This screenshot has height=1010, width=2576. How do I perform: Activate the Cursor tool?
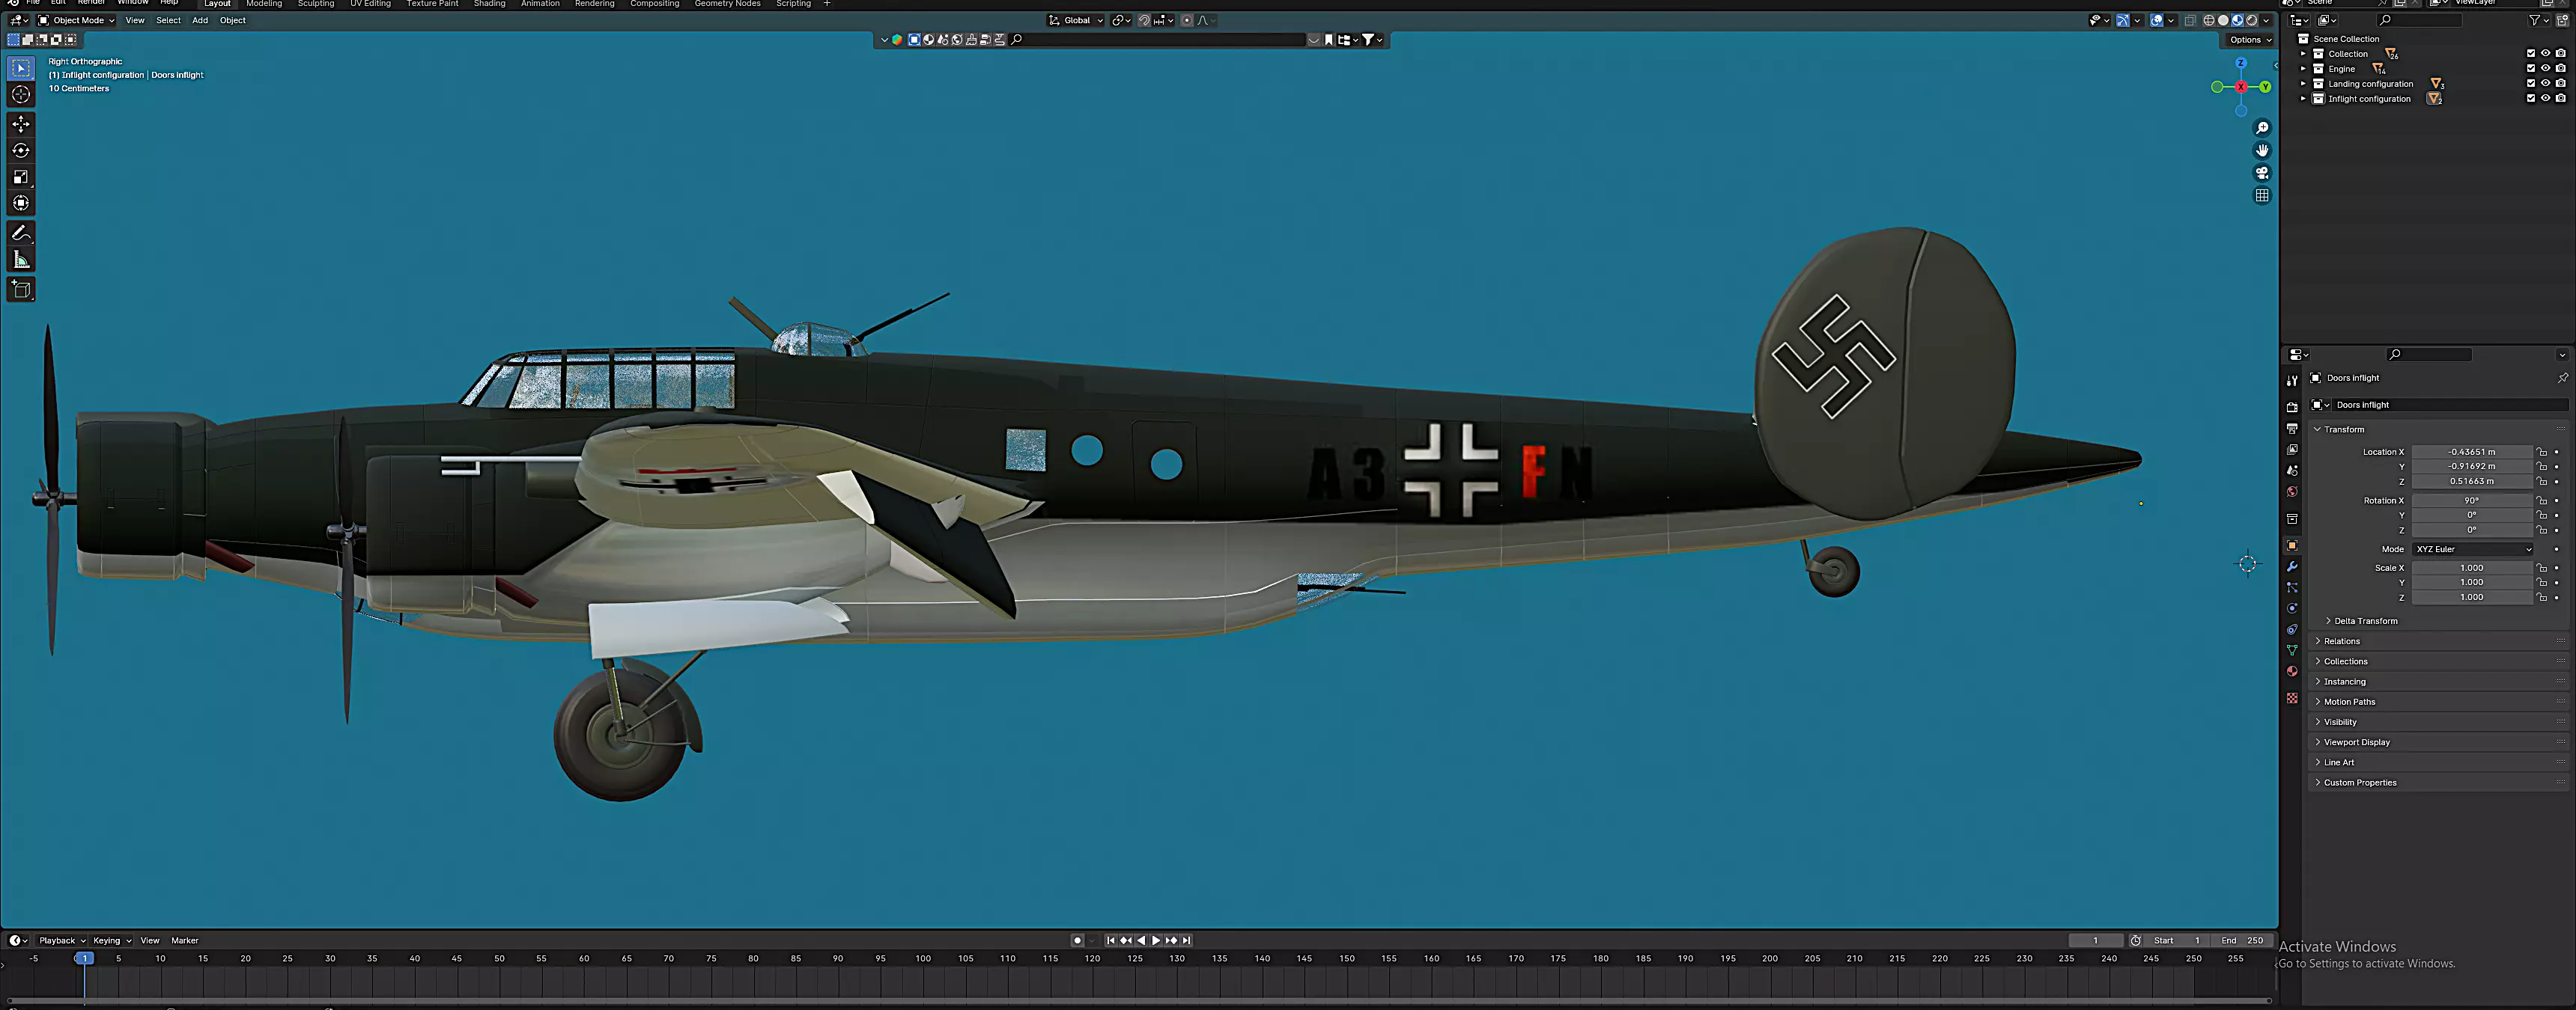tap(21, 94)
